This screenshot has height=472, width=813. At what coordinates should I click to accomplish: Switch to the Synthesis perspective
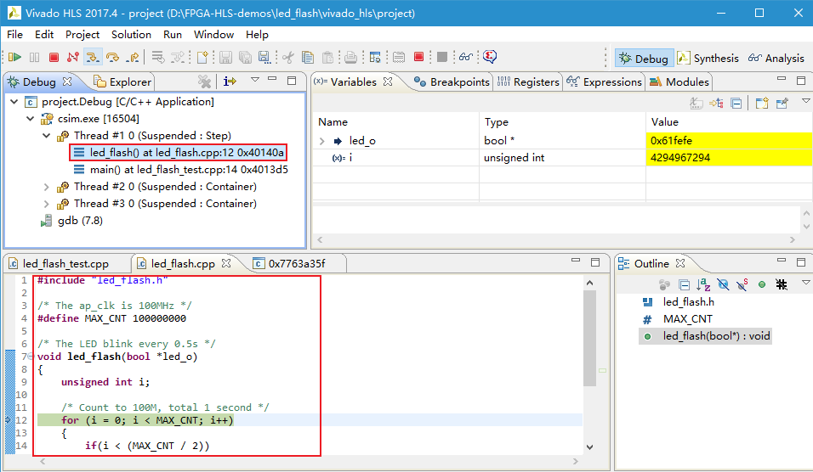[x=708, y=58]
